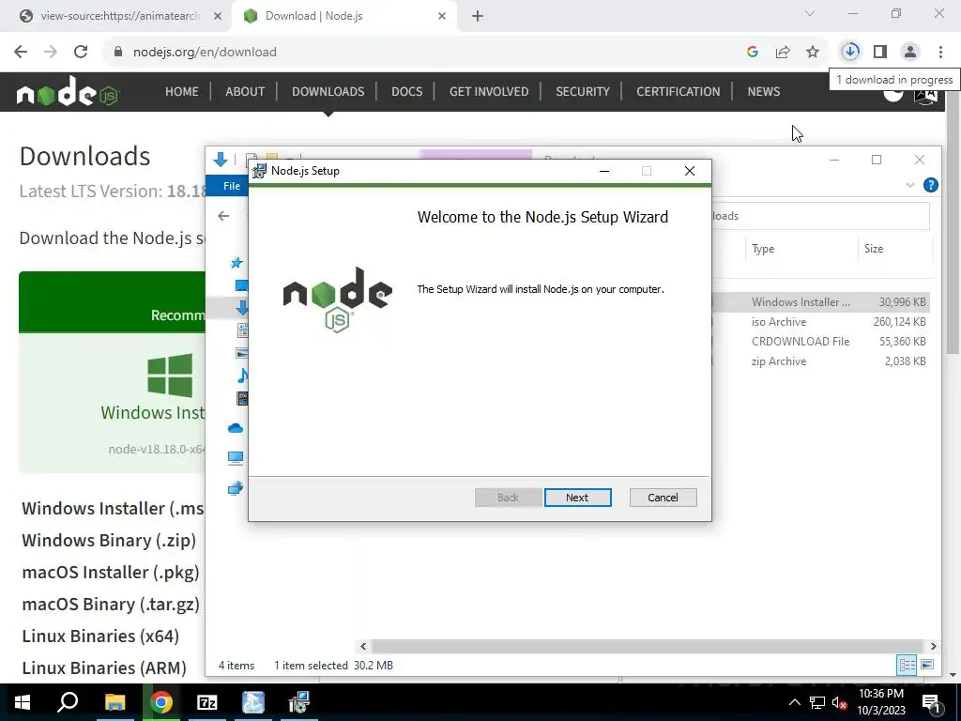Click Linux Binaries (x64) link

(100, 636)
